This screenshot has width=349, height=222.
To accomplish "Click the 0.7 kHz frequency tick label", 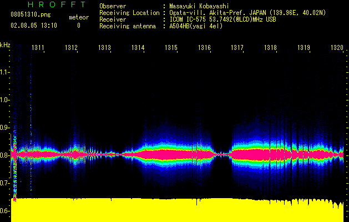I will pyautogui.click(x=4, y=183).
